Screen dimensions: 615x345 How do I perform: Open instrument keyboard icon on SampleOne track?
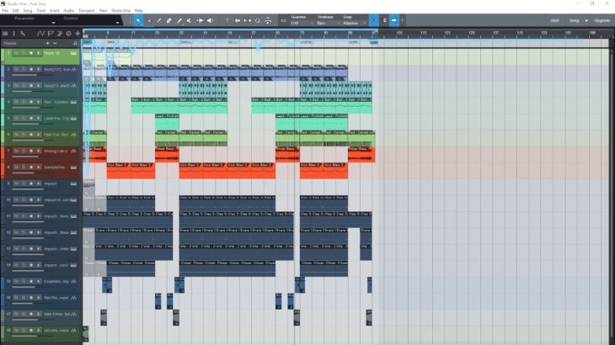[73, 167]
